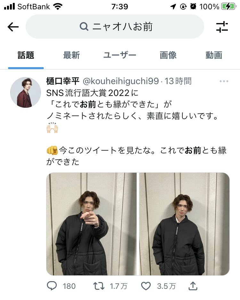Tap the back arrow icon

[13, 27]
